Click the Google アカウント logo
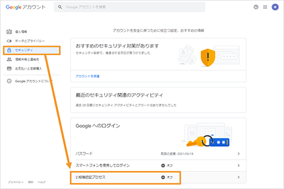The height and width of the screenshot is (189, 284). coord(26,7)
